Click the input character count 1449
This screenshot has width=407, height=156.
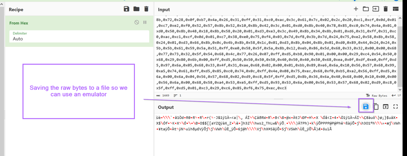pyautogui.click(x=162, y=96)
